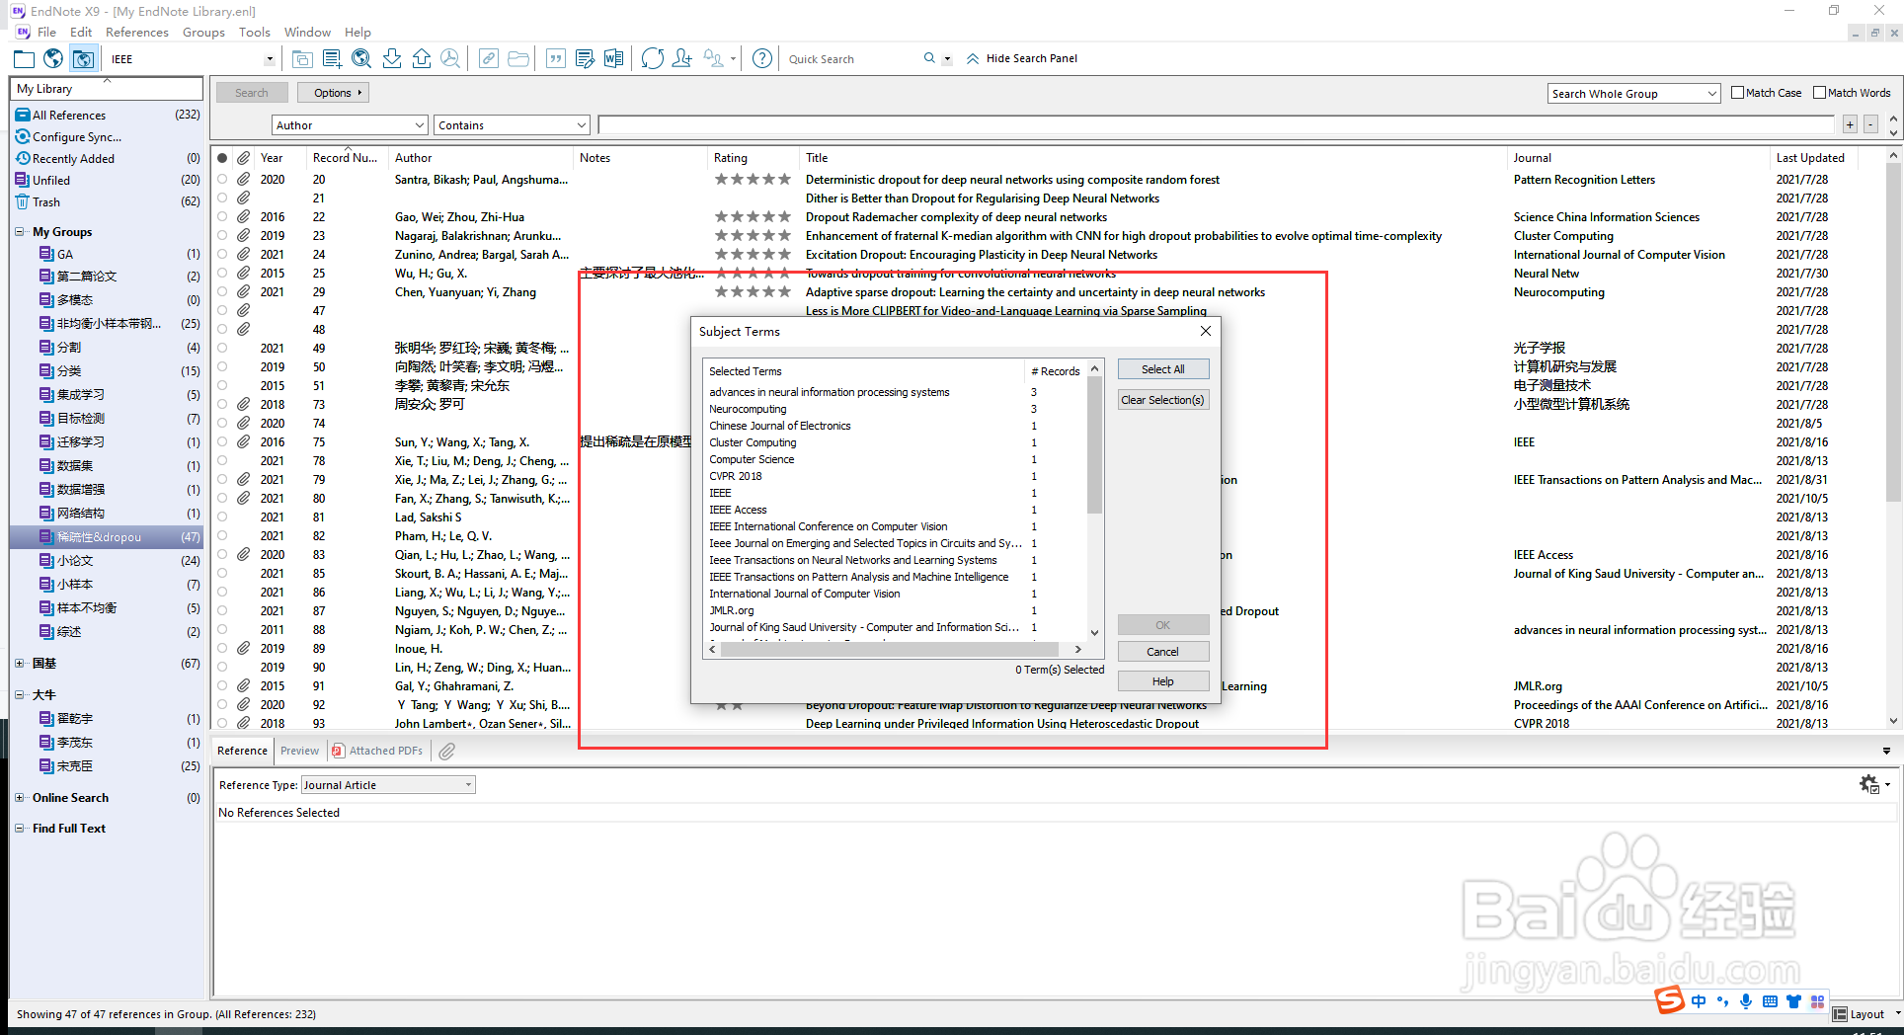Click the paperclip attach icon beside Attached PDFs
Image resolution: width=1904 pixels, height=1035 pixels.
(x=447, y=752)
